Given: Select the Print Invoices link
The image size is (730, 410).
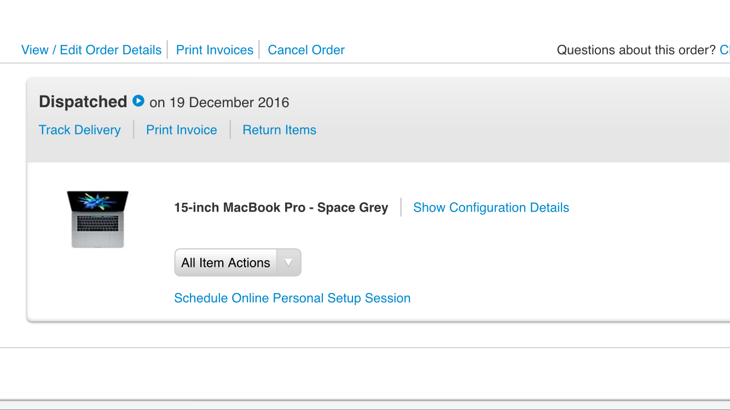Looking at the screenshot, I should pyautogui.click(x=215, y=50).
